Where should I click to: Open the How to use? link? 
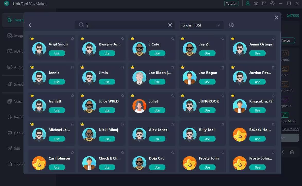point(291,129)
